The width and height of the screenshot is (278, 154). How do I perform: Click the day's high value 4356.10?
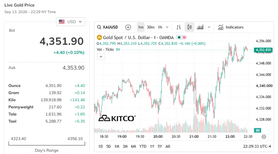coord(75,139)
